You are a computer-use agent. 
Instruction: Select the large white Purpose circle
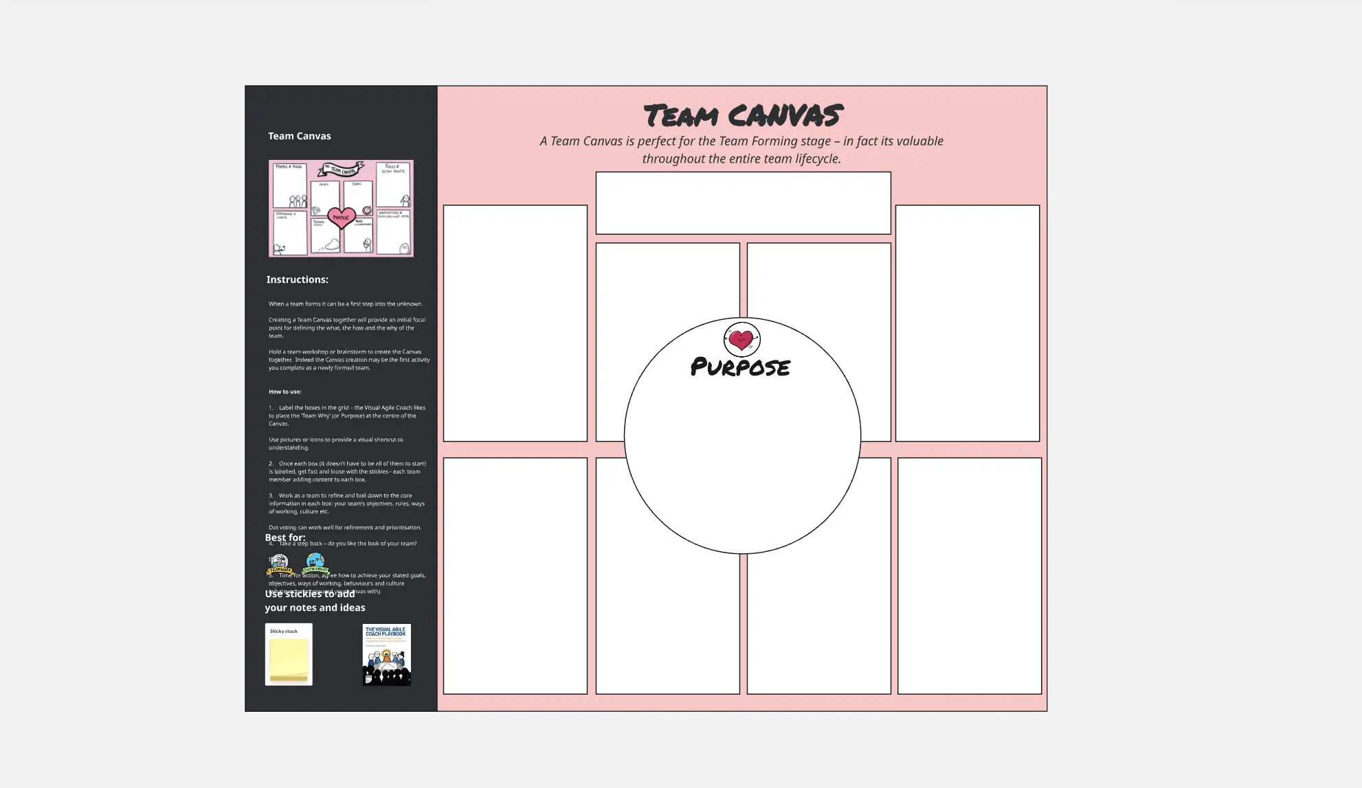click(x=742, y=435)
